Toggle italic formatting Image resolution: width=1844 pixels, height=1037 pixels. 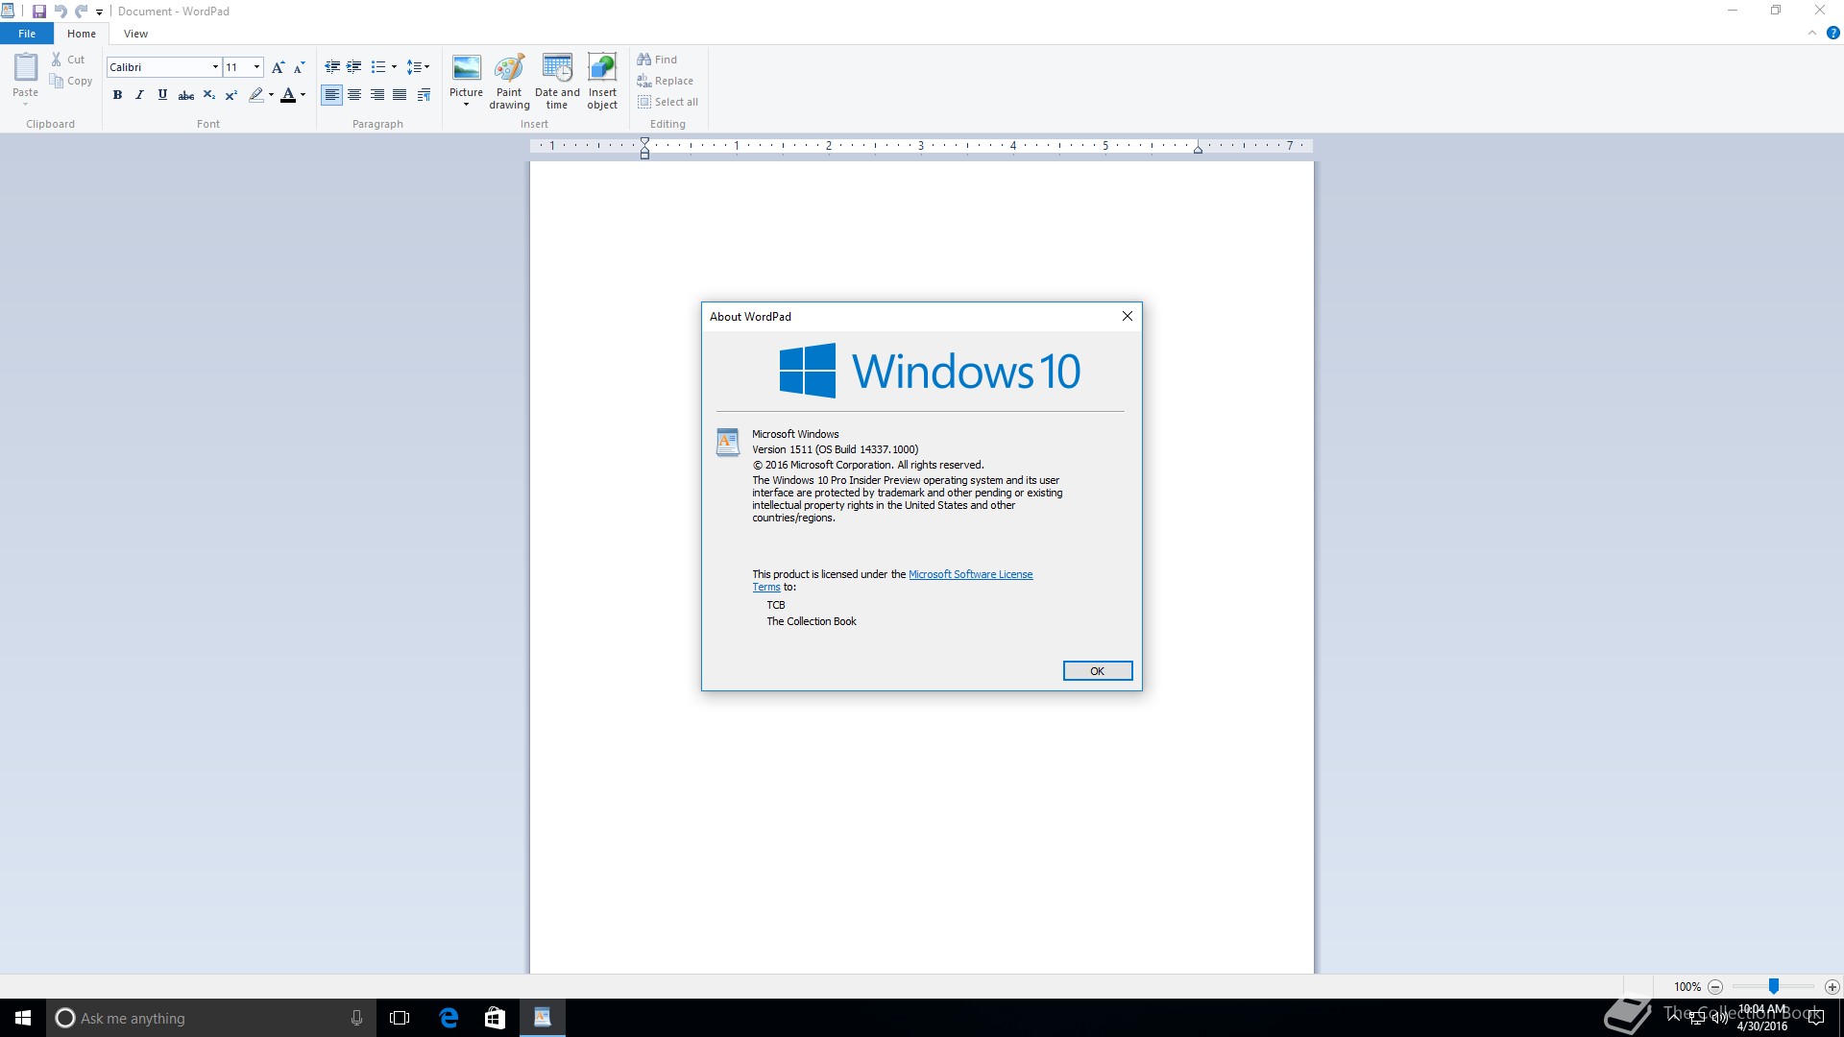point(139,95)
